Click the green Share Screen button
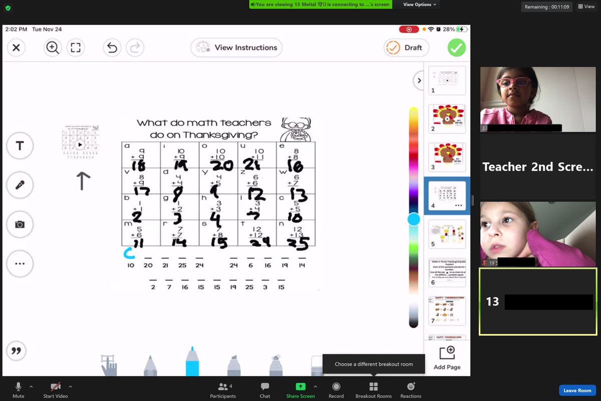The width and height of the screenshot is (601, 401). click(x=300, y=389)
